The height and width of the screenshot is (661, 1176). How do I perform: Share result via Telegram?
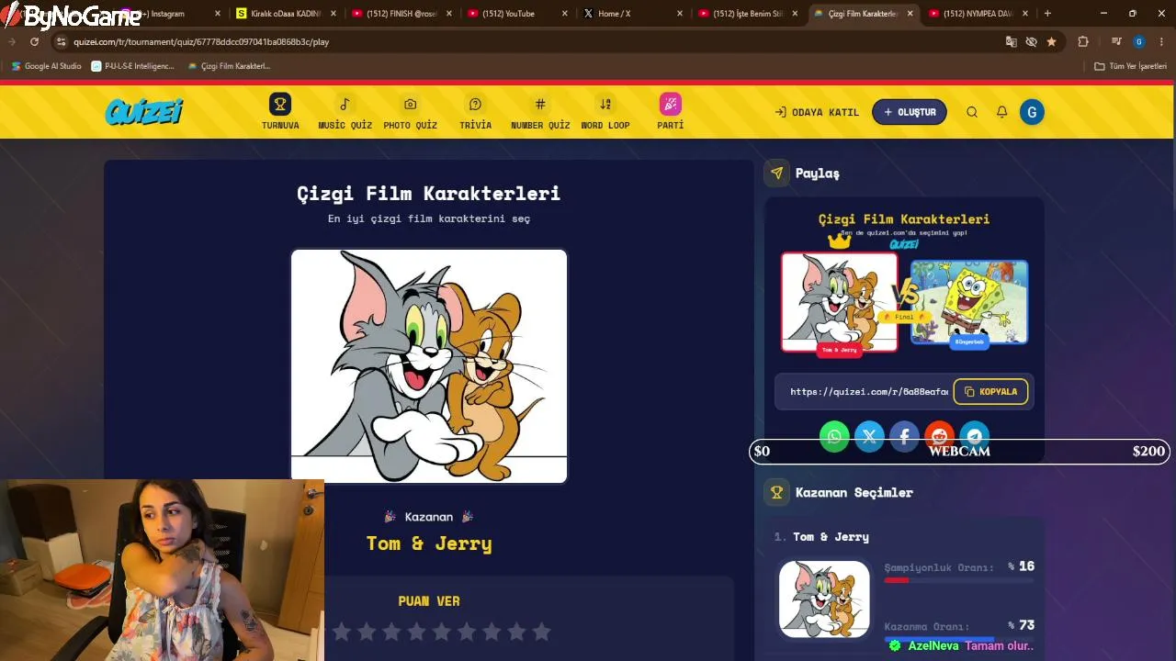pos(974,436)
